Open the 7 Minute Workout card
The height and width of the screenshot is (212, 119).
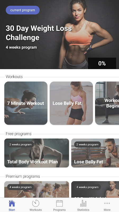click(x=26, y=103)
